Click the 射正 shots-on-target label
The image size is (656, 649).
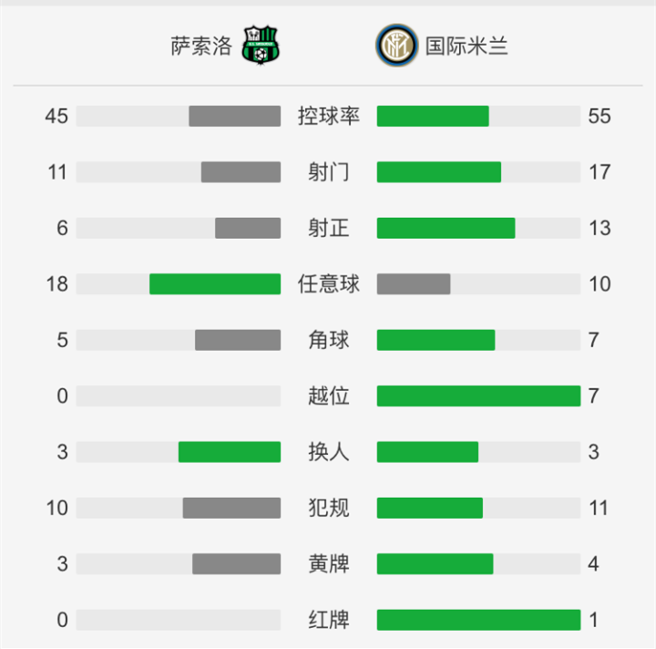328,228
